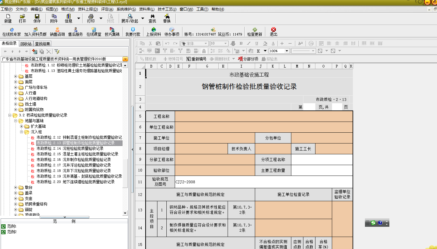Image resolution: width=437 pixels, height=249 pixels.
Task: Open the 系统维护(S) menu
Action: 126,9
